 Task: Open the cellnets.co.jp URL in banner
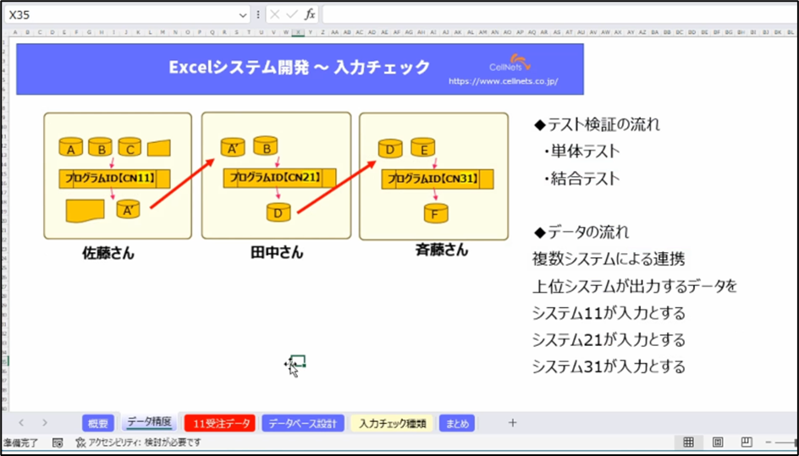pos(503,82)
